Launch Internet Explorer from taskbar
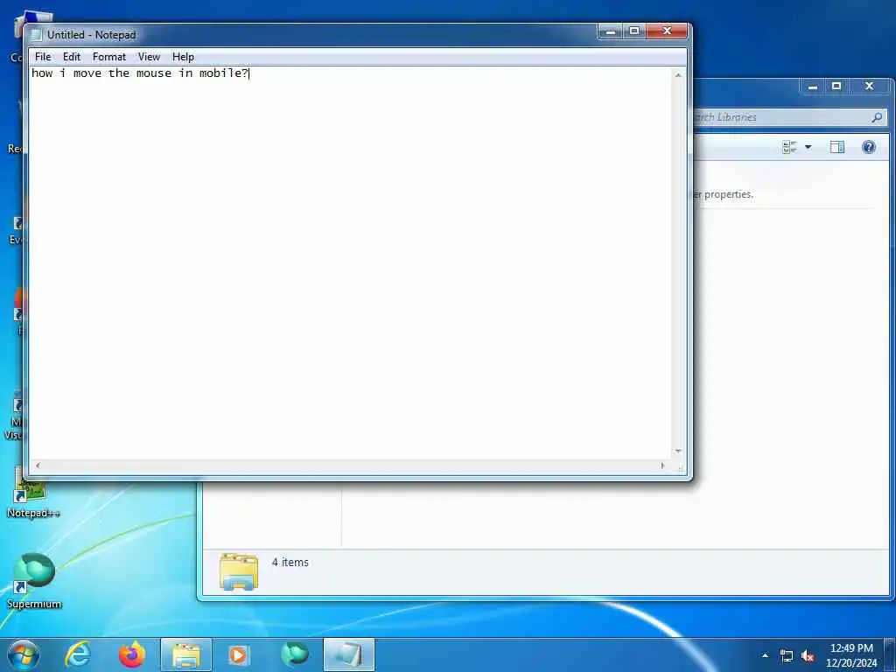 tap(78, 654)
